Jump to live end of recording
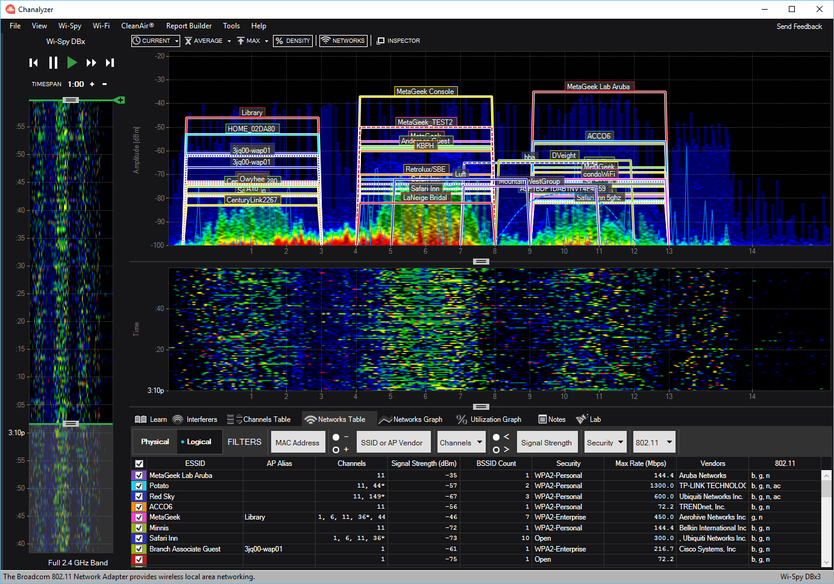This screenshot has height=584, width=834. click(110, 63)
